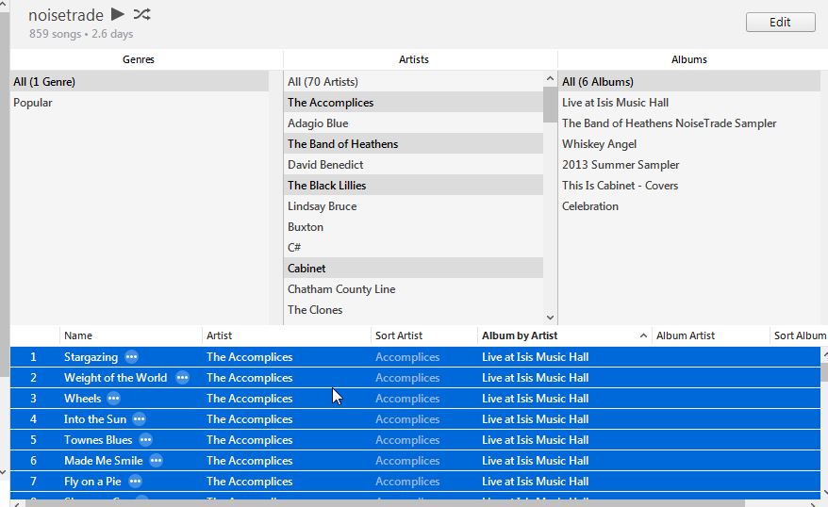828x507 pixels.
Task: Sort by Album Artist column header
Action: point(710,335)
